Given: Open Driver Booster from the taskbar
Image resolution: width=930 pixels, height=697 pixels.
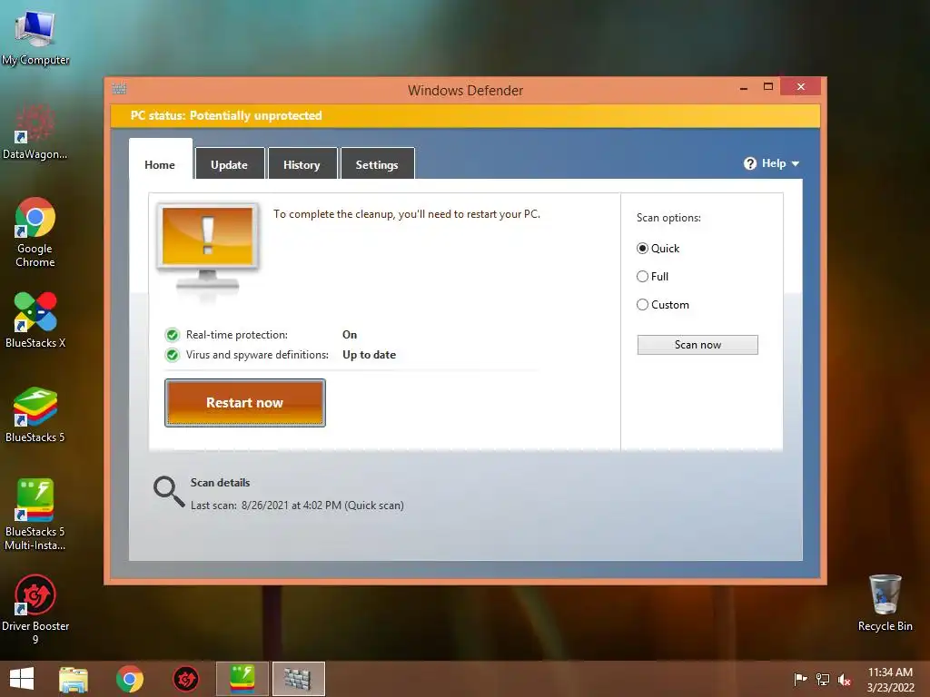Looking at the screenshot, I should tap(185, 679).
